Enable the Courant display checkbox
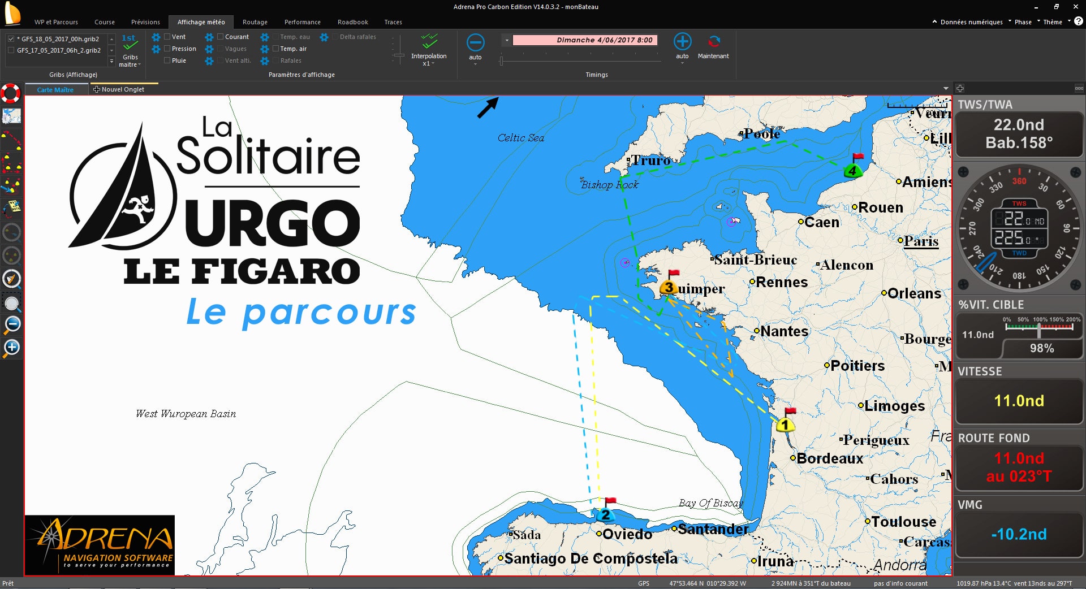 [x=221, y=37]
